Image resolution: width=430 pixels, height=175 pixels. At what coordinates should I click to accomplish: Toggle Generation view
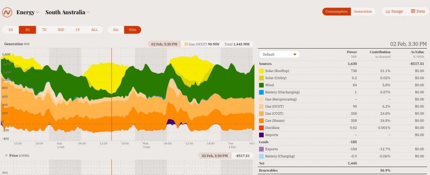(x=362, y=11)
